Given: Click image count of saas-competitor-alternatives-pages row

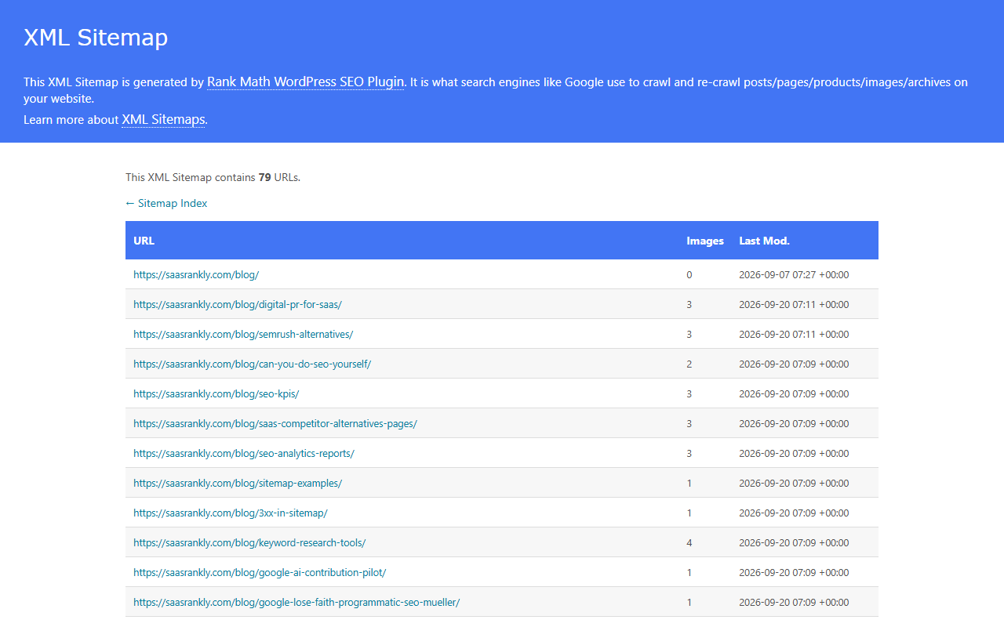Looking at the screenshot, I should coord(689,423).
